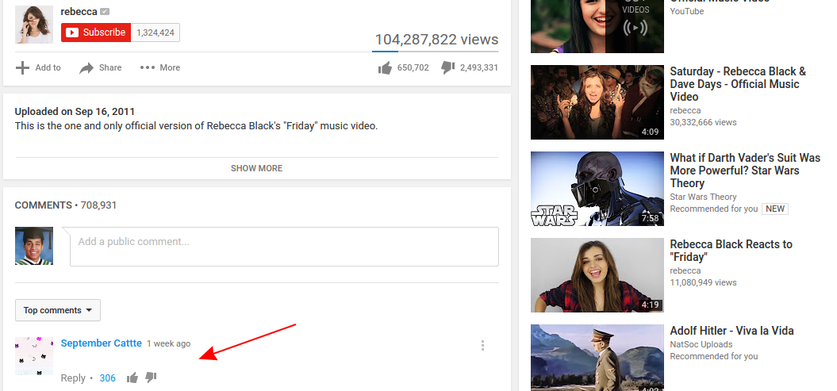Click the Viva la Vida video thumbnail

point(597,358)
